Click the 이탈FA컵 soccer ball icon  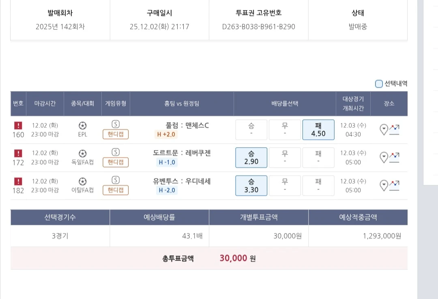coord(83,181)
